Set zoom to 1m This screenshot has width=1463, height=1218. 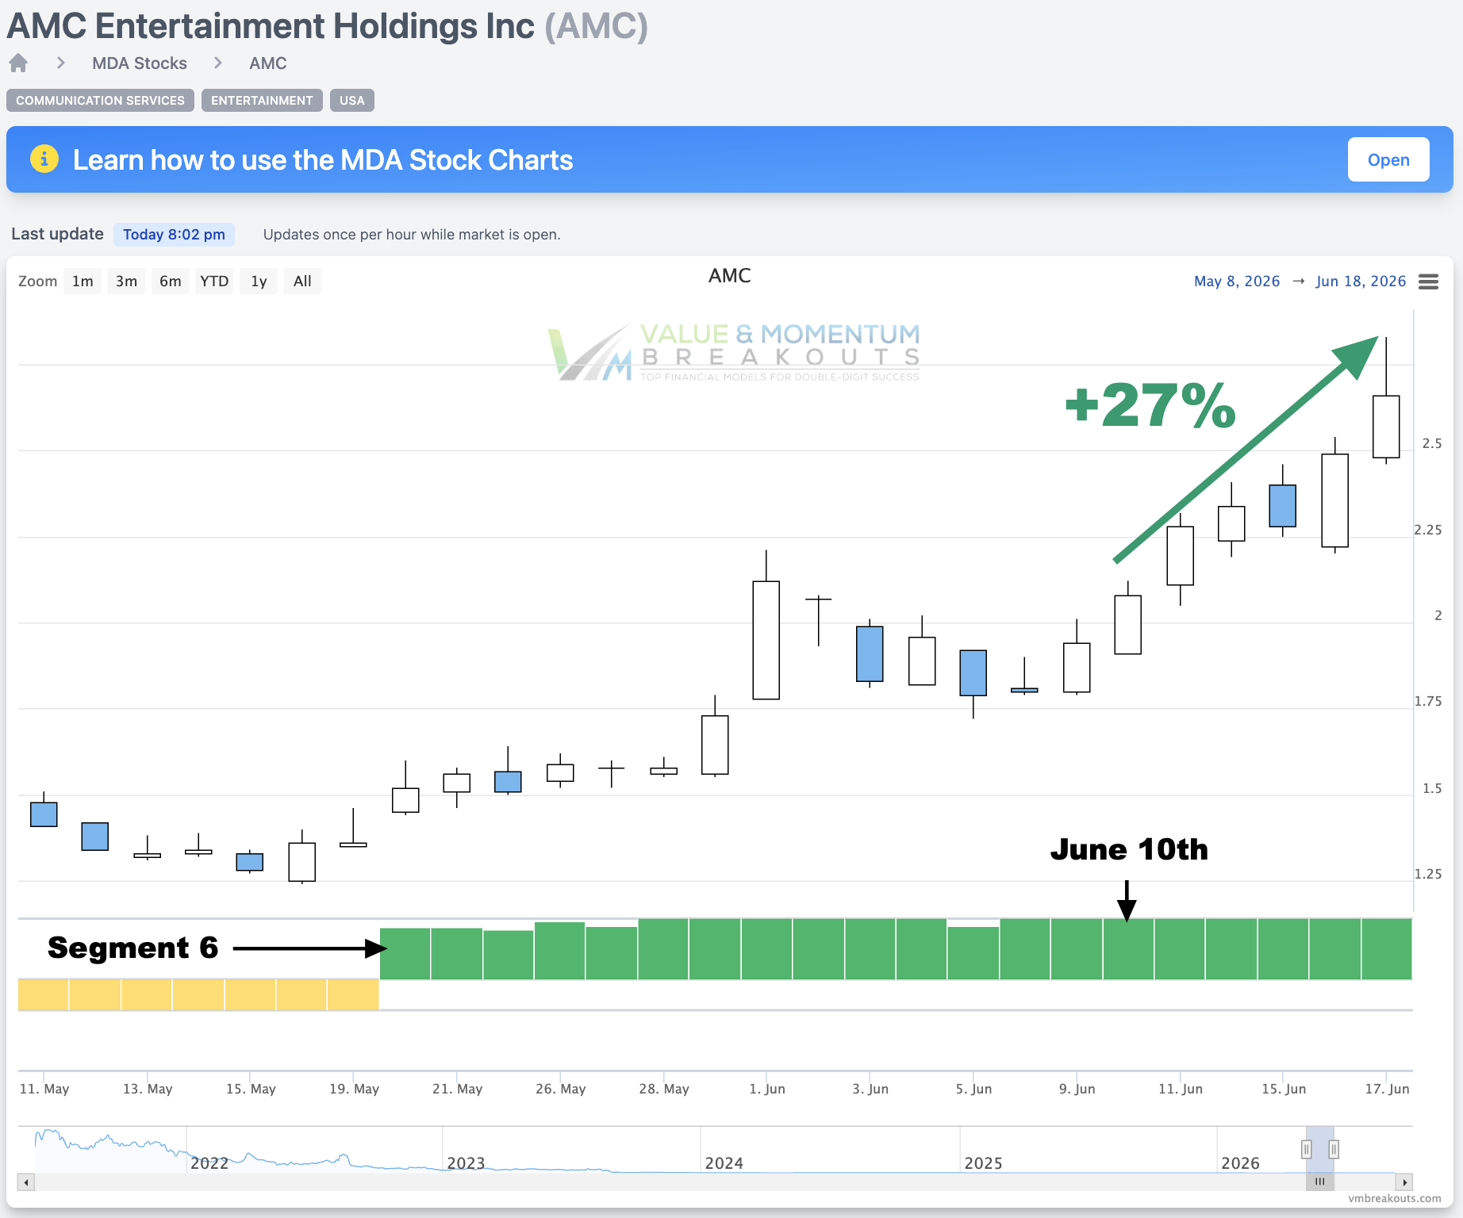[x=83, y=282]
